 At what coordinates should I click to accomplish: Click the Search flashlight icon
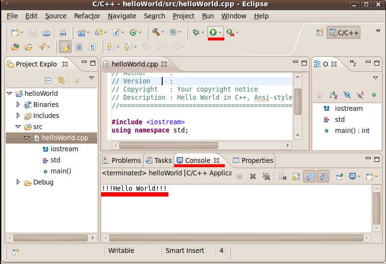[x=42, y=47]
